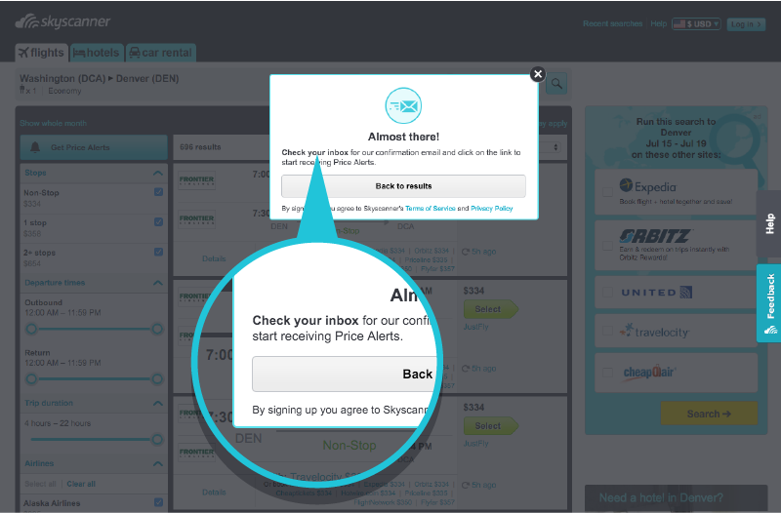Click the Outbound slider left handle
Viewport: 781px width, 513px height.
tap(31, 329)
